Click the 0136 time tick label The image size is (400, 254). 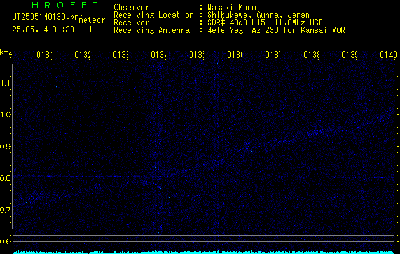click(235, 55)
